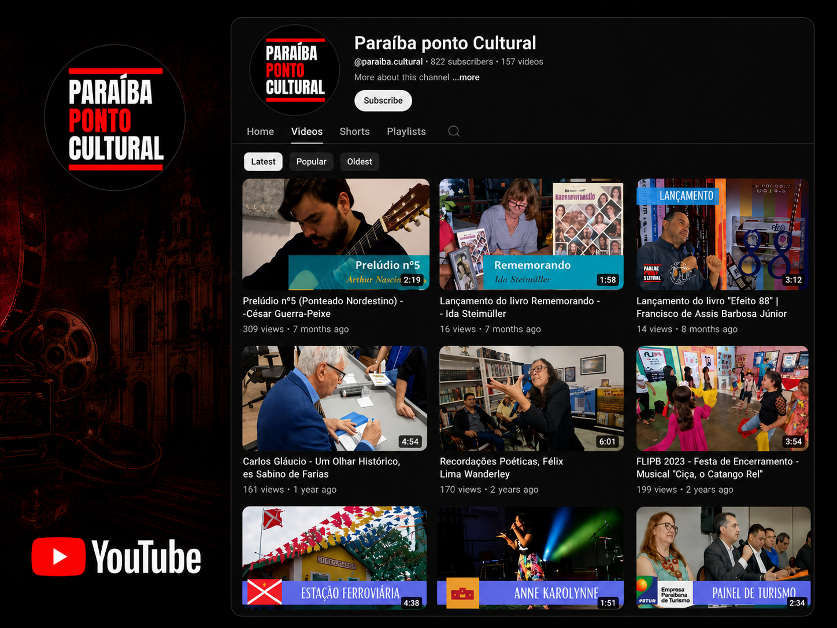Screen dimensions: 837x628
Task: Click the 2:19 duration badge
Action: (412, 280)
